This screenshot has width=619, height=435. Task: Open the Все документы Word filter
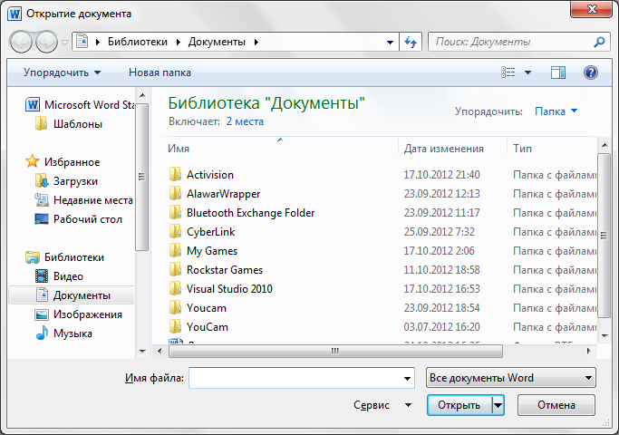point(511,378)
